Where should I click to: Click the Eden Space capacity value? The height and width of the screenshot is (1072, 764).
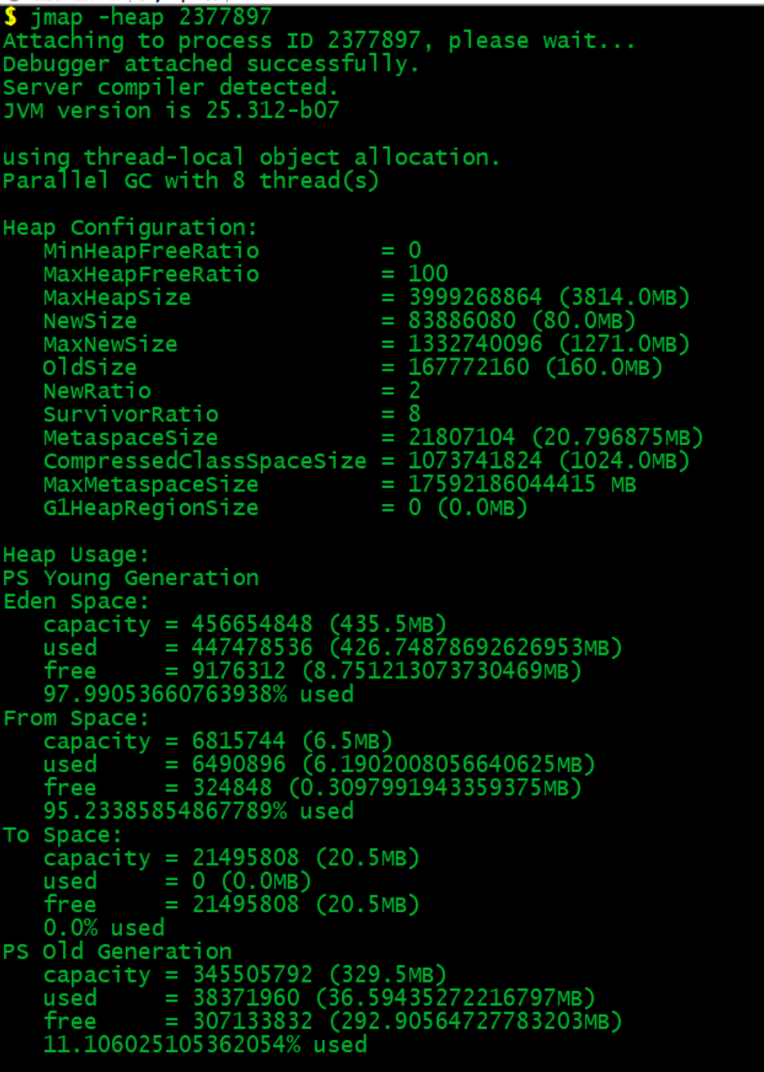tap(252, 625)
